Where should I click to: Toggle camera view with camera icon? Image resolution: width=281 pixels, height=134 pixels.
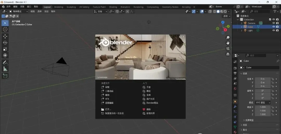[228, 49]
